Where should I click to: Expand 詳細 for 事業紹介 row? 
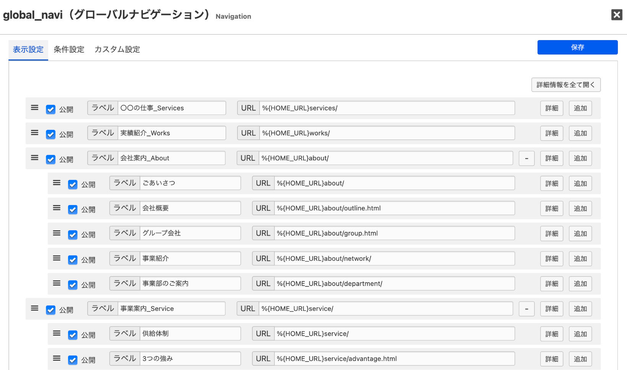552,259
